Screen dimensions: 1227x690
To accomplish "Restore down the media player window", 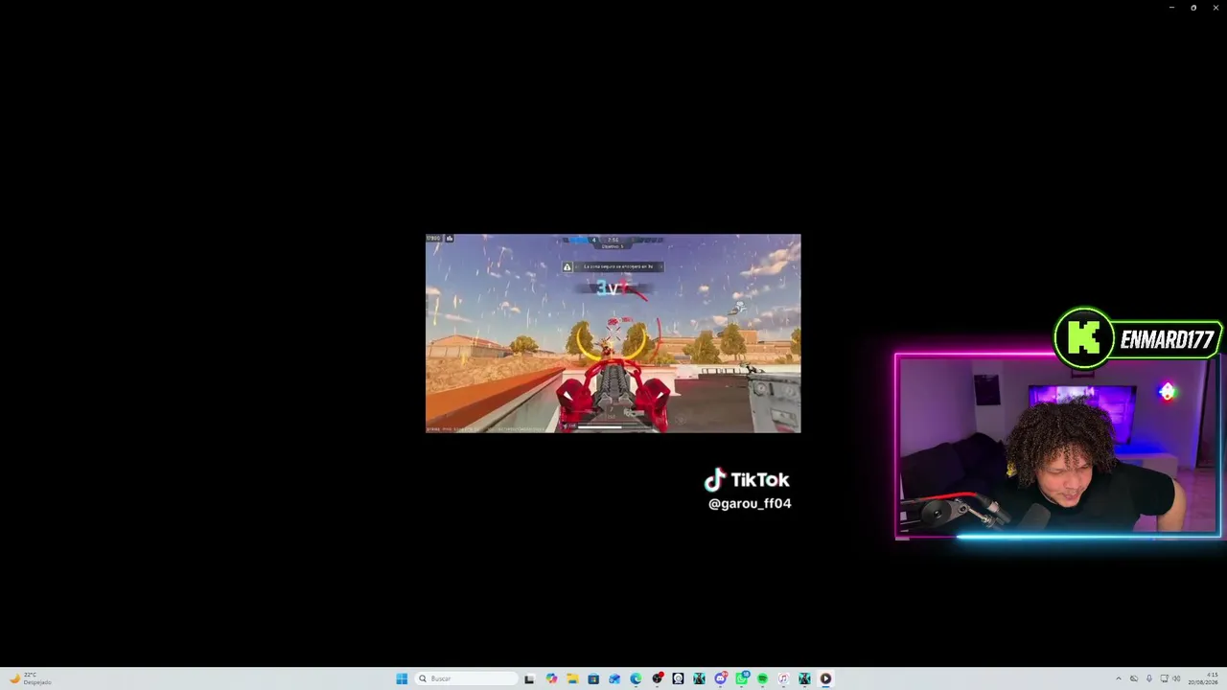I will tap(1193, 8).
